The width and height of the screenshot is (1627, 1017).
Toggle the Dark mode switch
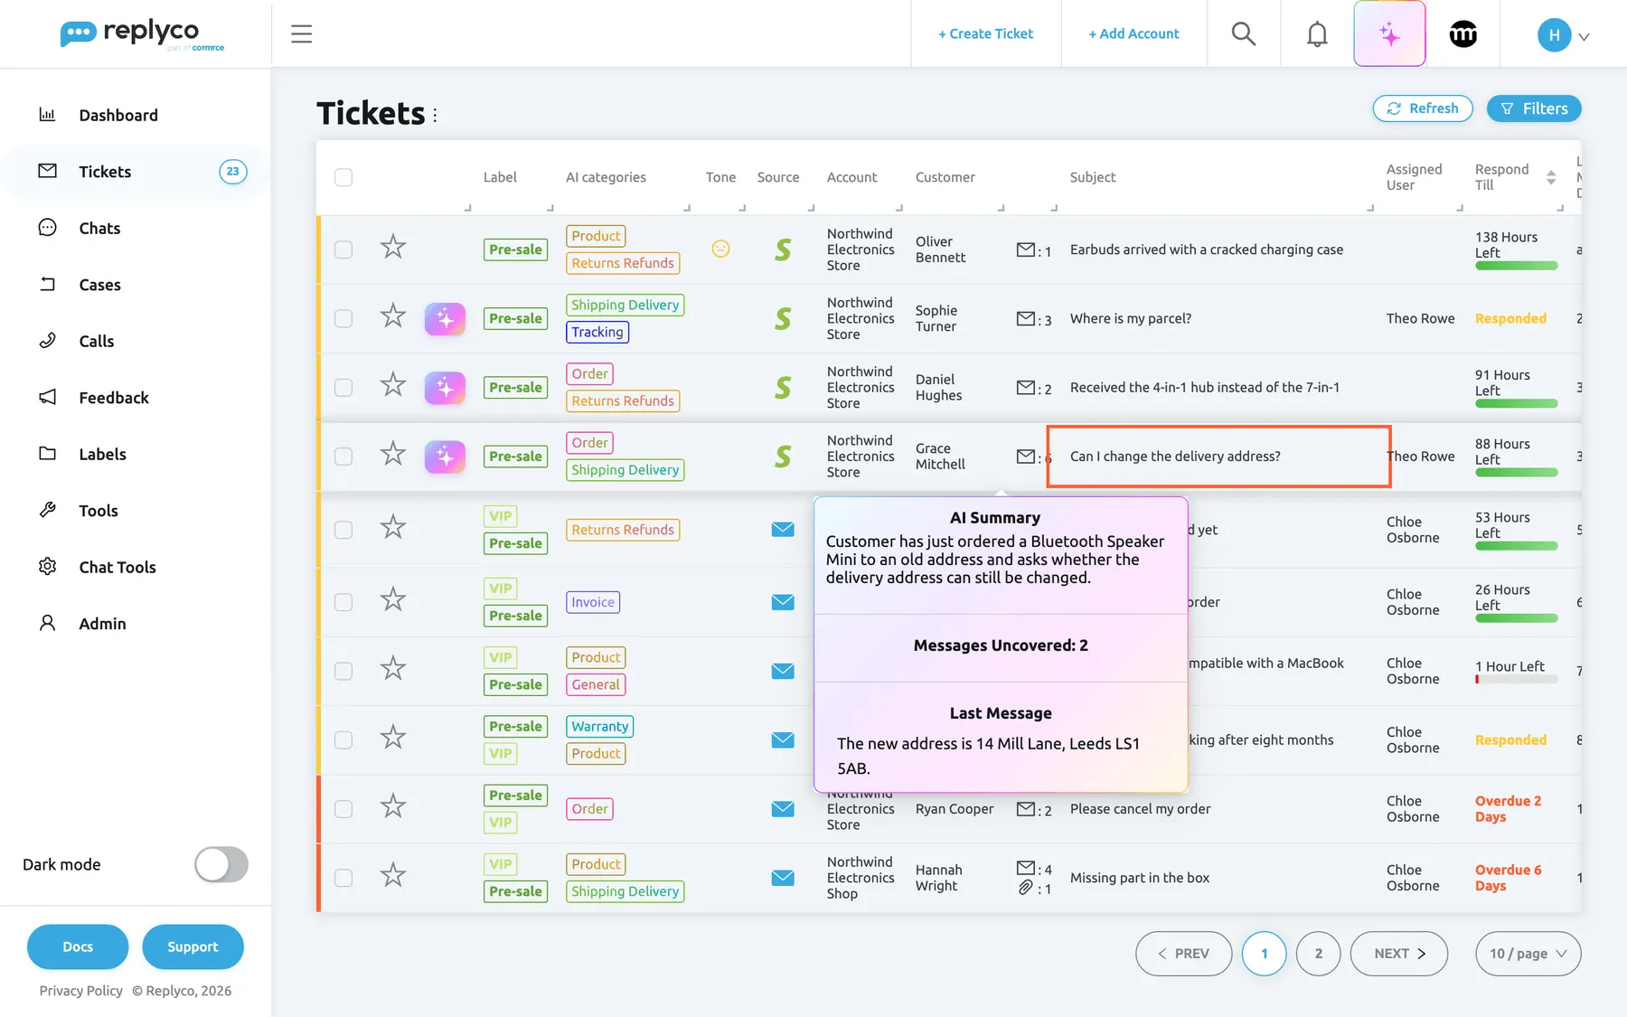[x=221, y=864]
